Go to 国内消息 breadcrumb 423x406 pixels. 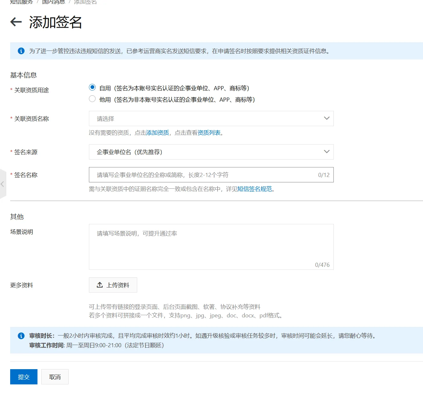click(x=54, y=2)
